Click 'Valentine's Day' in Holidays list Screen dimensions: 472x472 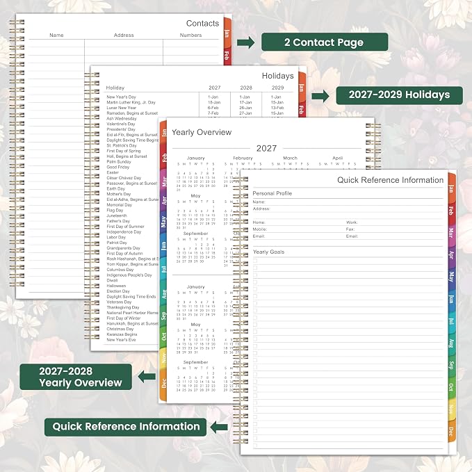coord(121,124)
